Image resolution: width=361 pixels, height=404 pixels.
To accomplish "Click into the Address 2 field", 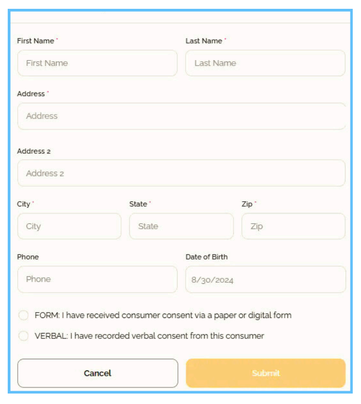I will pos(181,173).
